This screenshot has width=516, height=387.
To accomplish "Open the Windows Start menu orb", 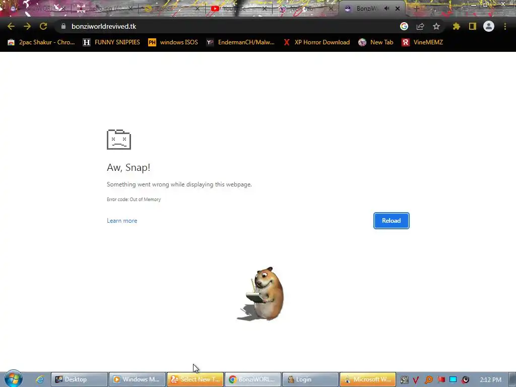I will pos(13,378).
